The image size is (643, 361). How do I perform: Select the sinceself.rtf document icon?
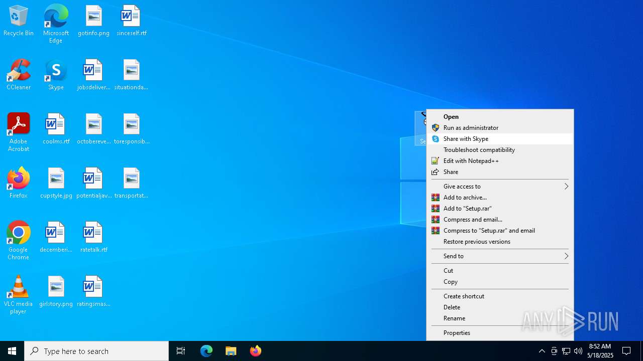[x=131, y=21]
